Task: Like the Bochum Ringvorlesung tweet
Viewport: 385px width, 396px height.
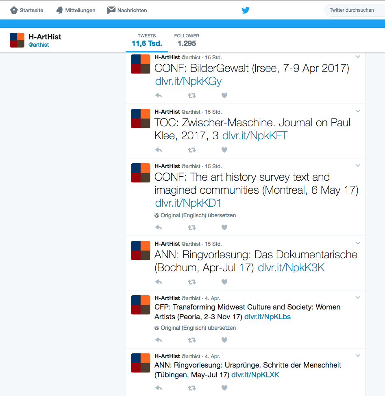Action: (224, 282)
